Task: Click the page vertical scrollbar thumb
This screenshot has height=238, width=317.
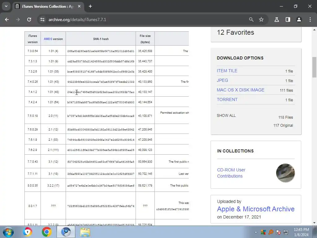Action: (314, 67)
